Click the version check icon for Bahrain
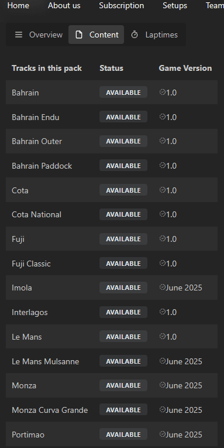The height and width of the screenshot is (448, 224). [x=163, y=92]
